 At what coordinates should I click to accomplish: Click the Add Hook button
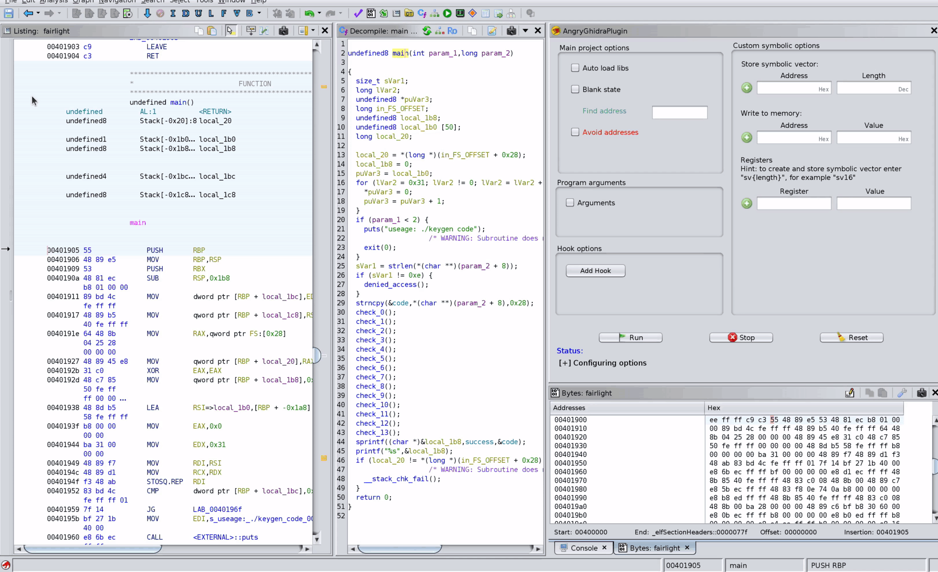coord(595,270)
